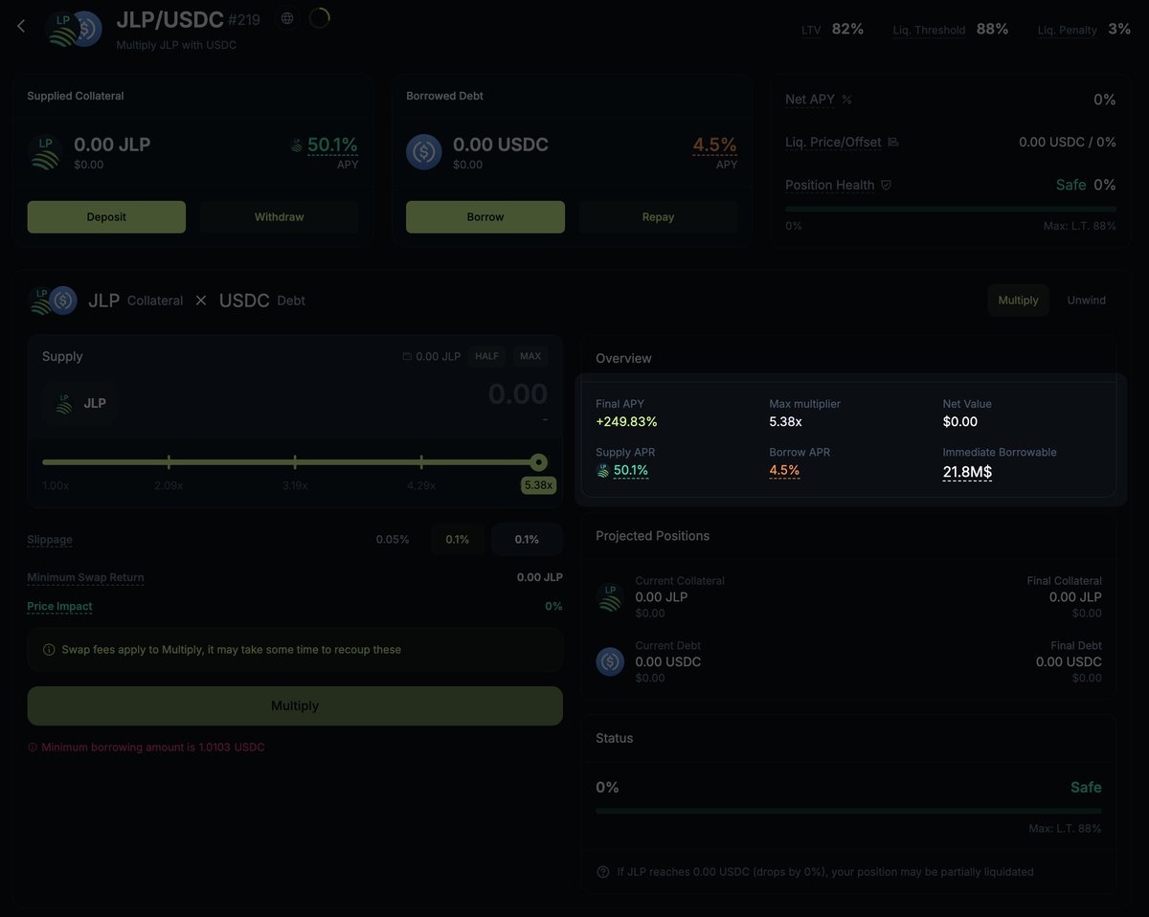Click the Position Health label

coord(829,185)
